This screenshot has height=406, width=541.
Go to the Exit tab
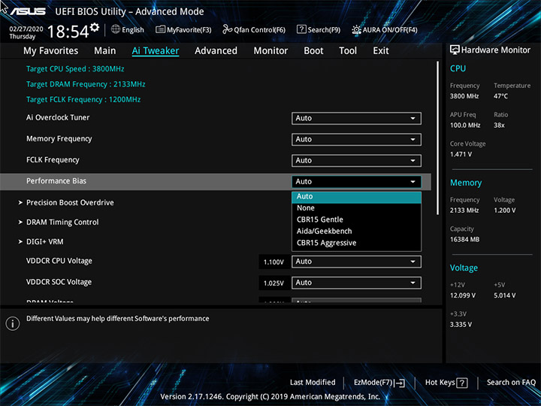coord(381,51)
